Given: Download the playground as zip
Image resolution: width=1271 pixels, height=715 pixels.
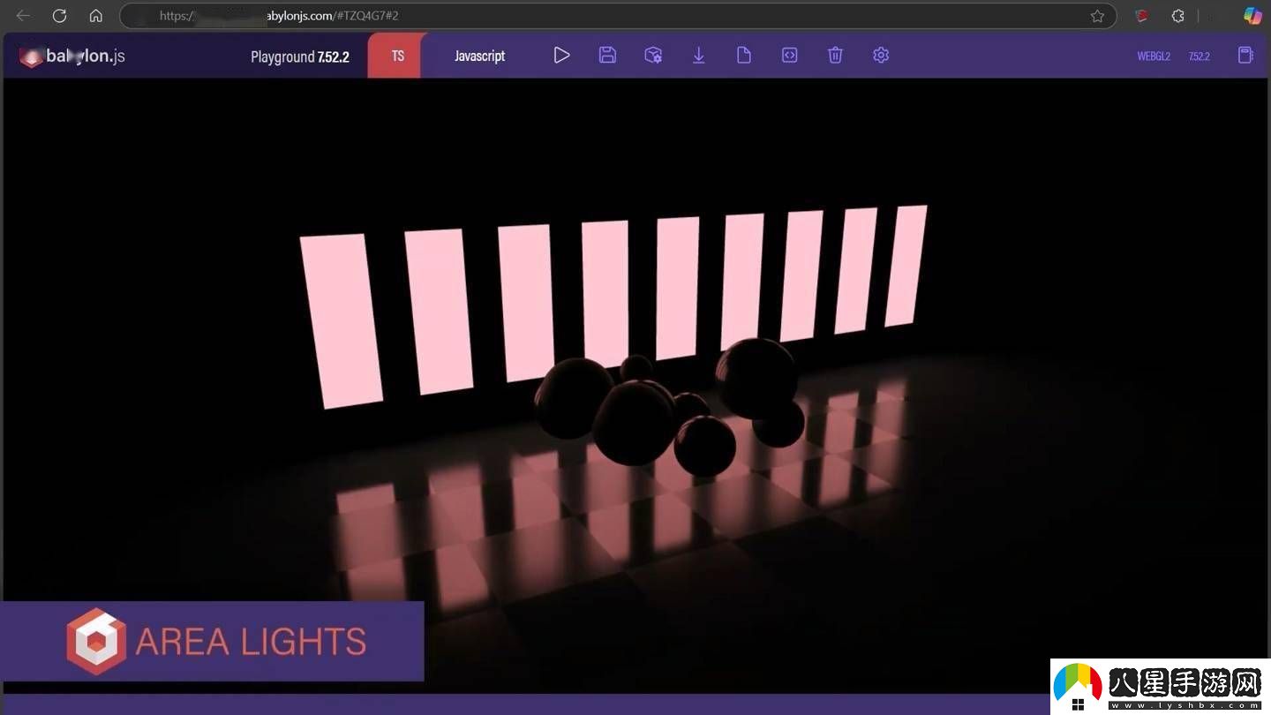Looking at the screenshot, I should point(698,56).
